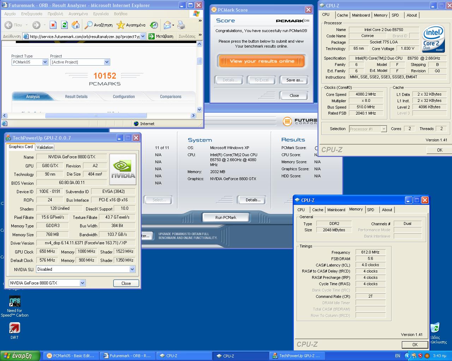Open DiRT desktop shortcut icon
The height and width of the screenshot is (361, 452).
(14, 331)
